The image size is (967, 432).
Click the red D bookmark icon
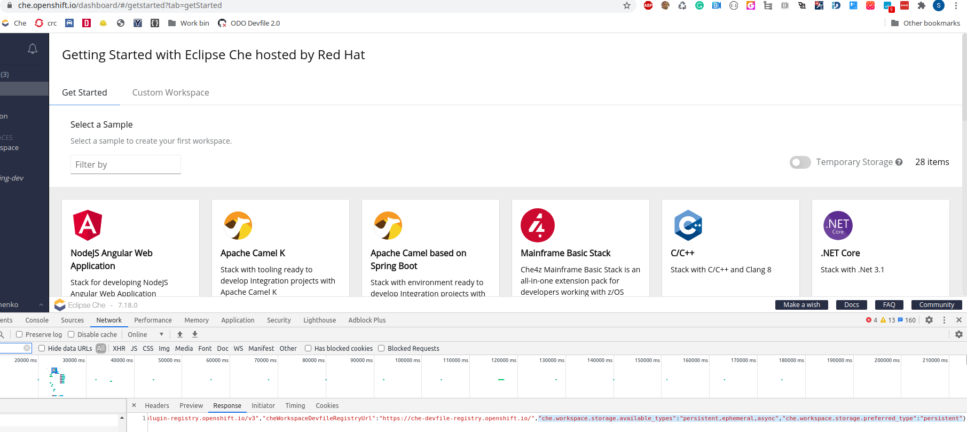click(87, 23)
